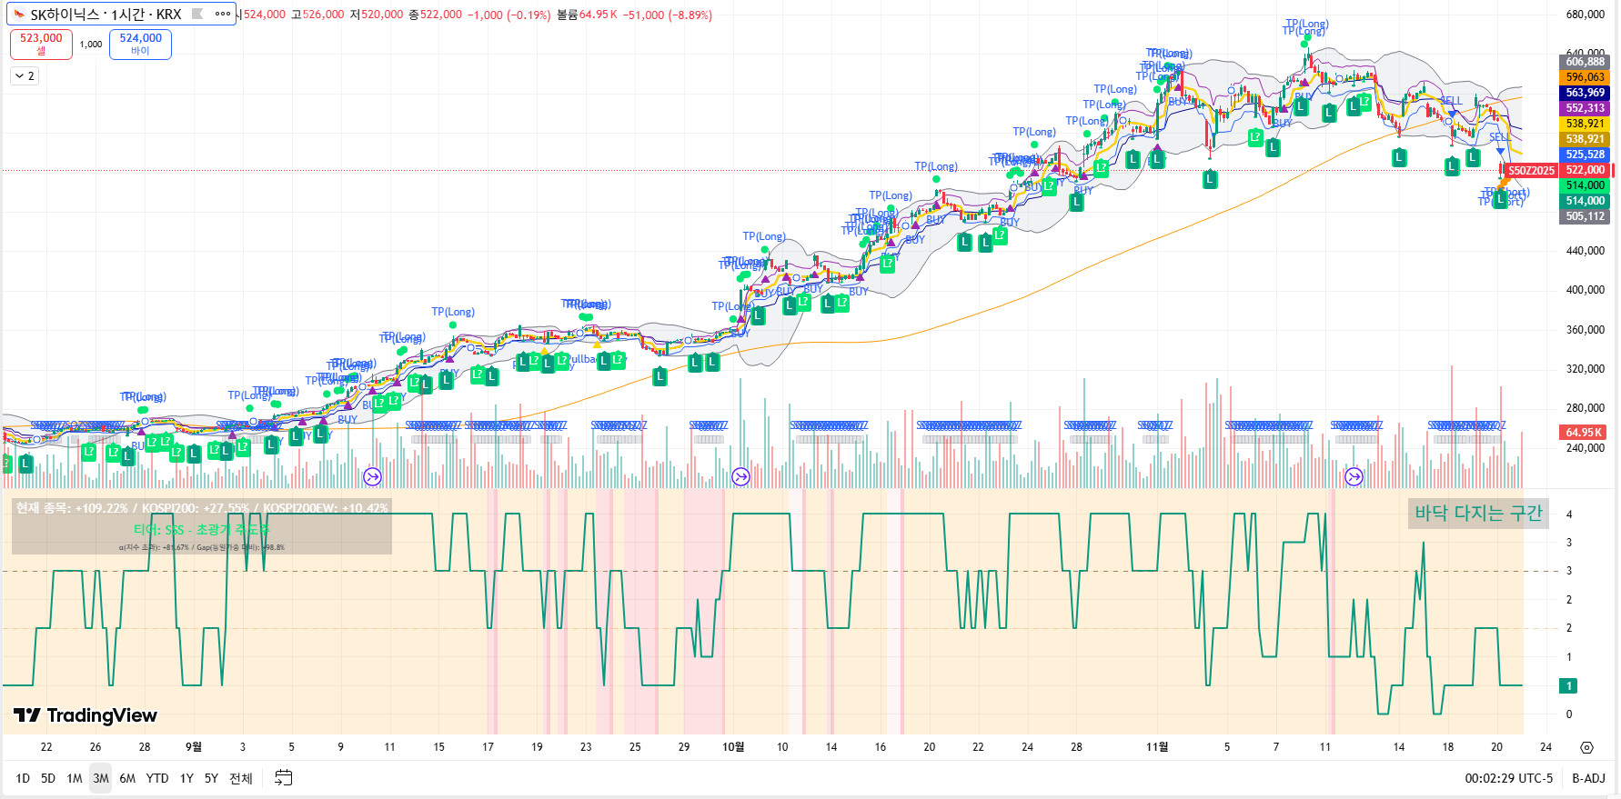This screenshot has width=1621, height=799.
Task: Click the 524,000 buy button
Action: coord(140,44)
